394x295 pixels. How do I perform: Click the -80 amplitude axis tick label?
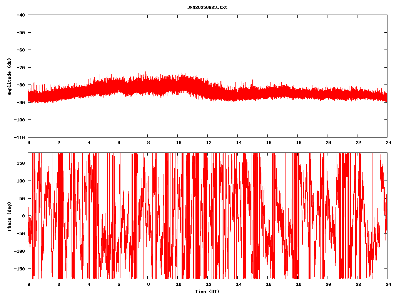(21, 85)
